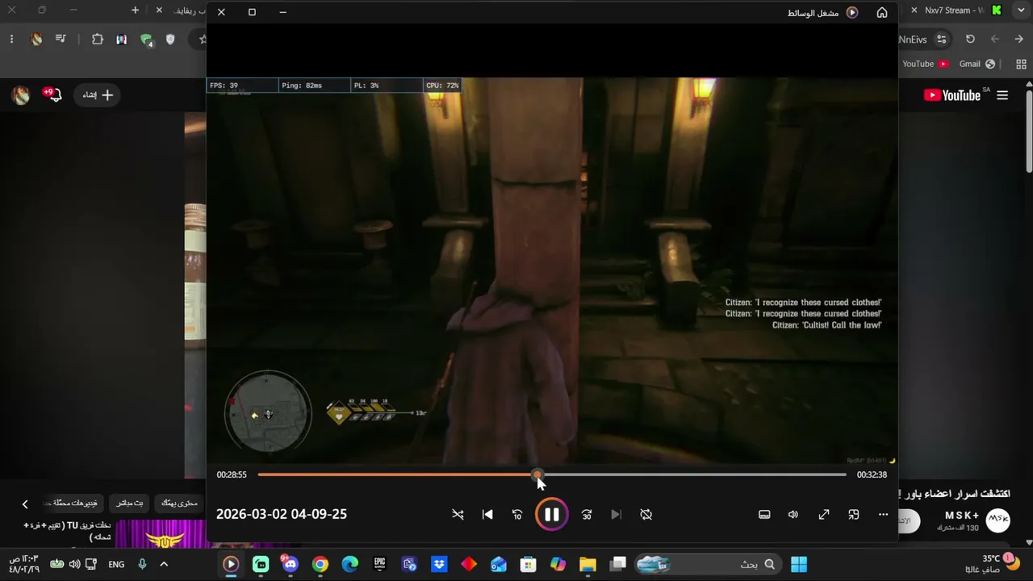Viewport: 1033px width, 581px height.
Task: Open Outlook from taskbar
Action: 498,564
